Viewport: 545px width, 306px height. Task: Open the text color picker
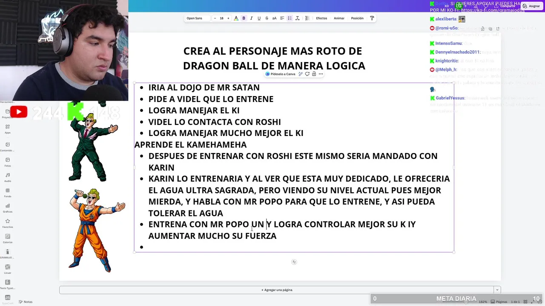click(x=236, y=18)
